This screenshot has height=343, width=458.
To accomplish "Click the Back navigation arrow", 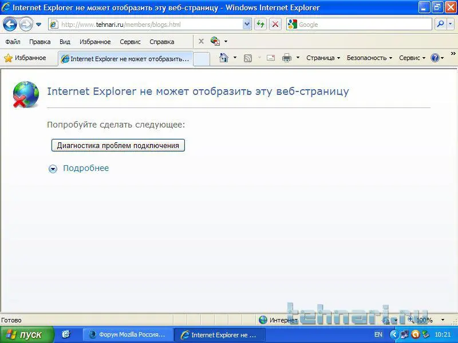I will point(10,25).
